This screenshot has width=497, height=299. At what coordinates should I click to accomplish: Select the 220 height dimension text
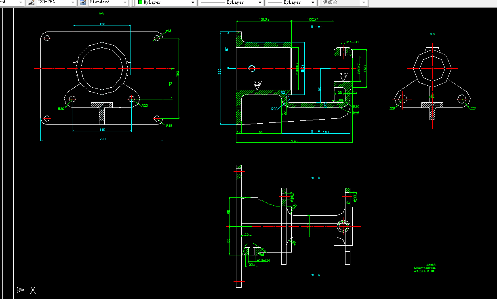[219, 72]
